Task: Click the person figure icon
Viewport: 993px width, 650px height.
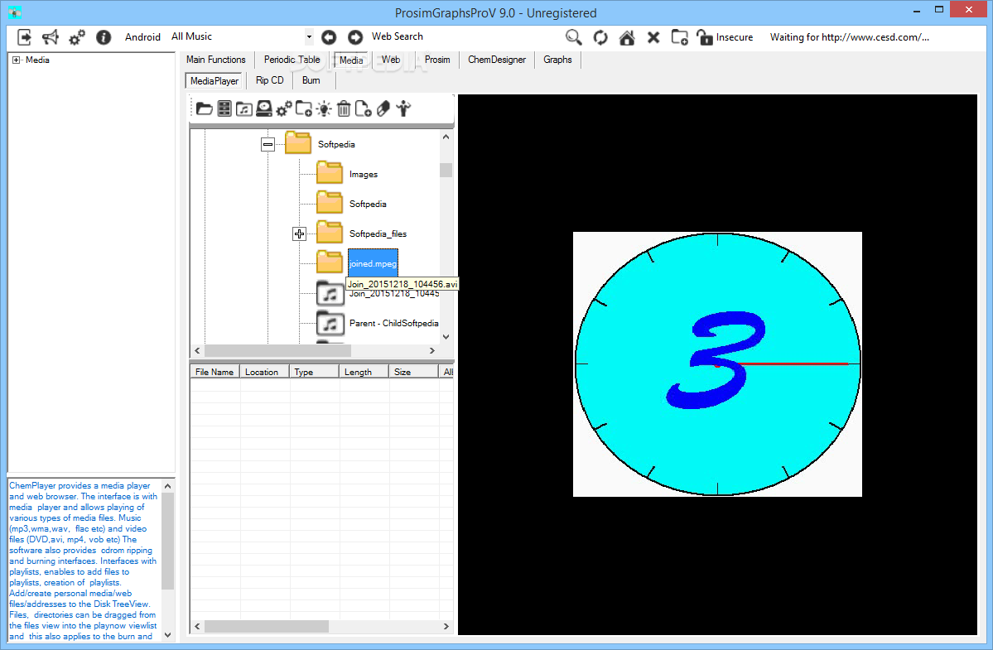Action: pos(403,108)
